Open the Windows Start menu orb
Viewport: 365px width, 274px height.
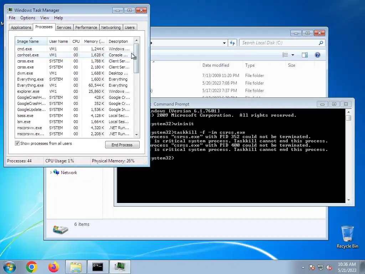[x=10, y=267]
